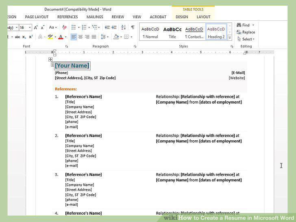Screen dimensions: 296x222
Task: Expand numbering library dropdown arrow
Action: click(x=89, y=28)
